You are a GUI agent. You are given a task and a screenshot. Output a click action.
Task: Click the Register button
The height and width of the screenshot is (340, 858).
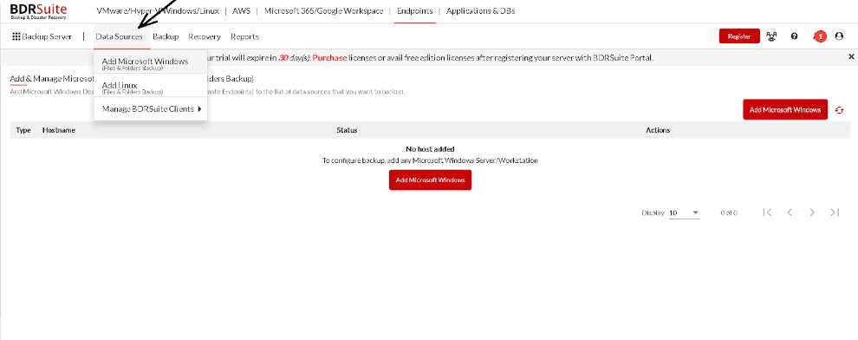tap(739, 36)
